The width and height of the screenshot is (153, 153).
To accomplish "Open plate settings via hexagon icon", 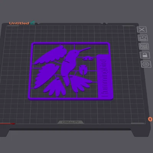I will [x=146, y=64].
